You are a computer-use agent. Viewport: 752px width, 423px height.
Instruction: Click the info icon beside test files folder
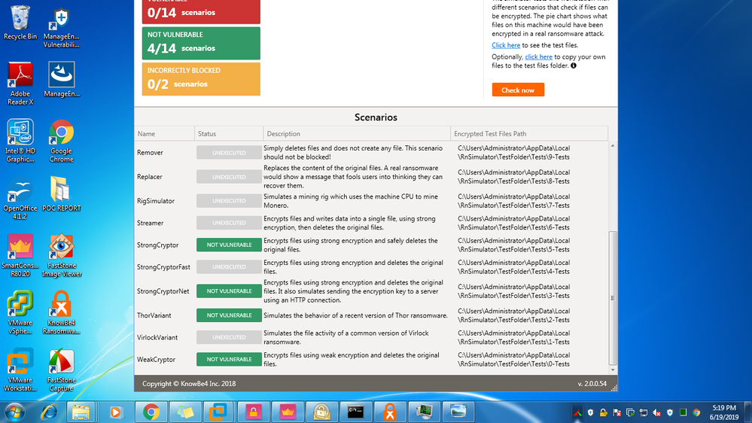point(573,65)
